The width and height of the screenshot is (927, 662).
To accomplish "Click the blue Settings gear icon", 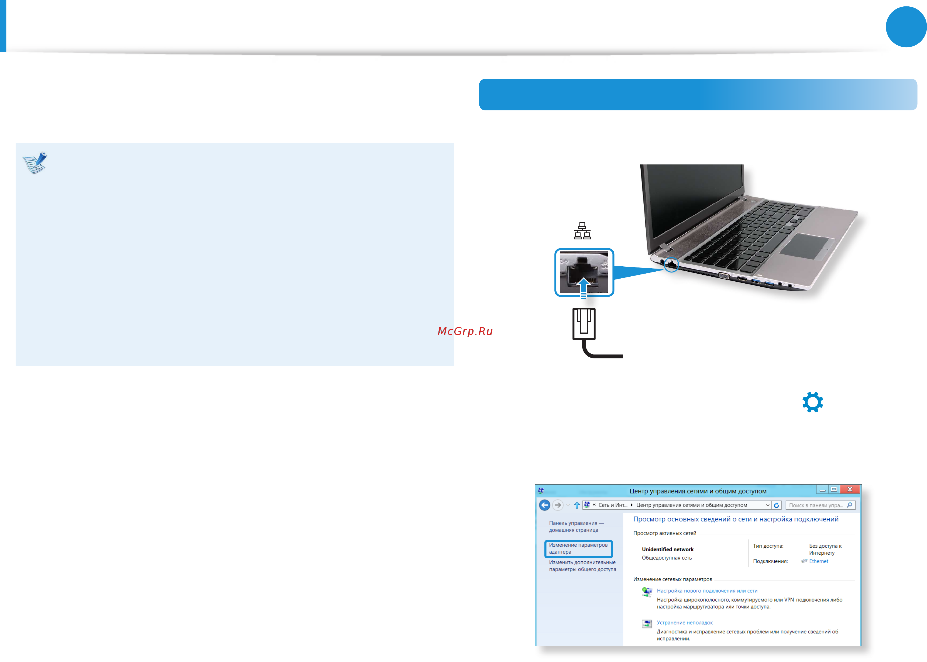I will 812,402.
